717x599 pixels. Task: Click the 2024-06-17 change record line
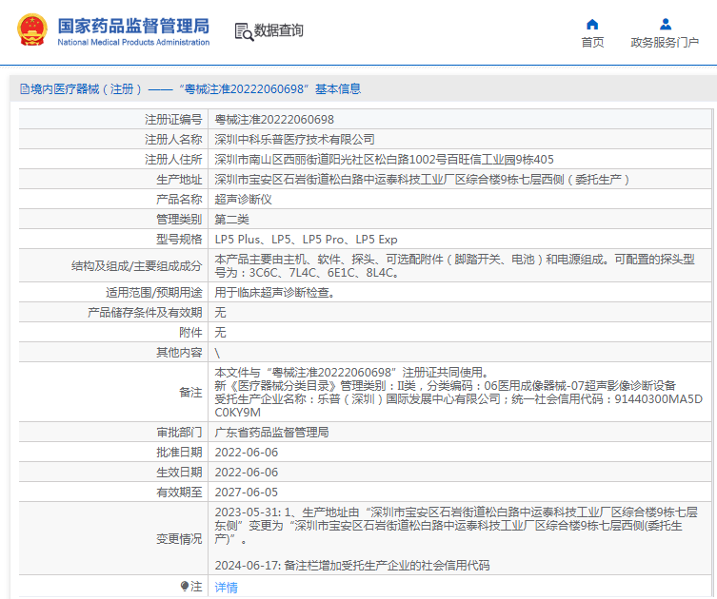coord(352,566)
